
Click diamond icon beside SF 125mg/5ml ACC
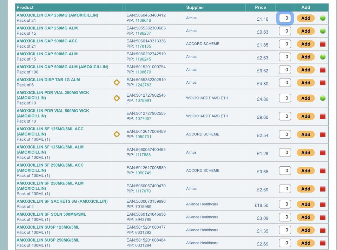(x=117, y=134)
